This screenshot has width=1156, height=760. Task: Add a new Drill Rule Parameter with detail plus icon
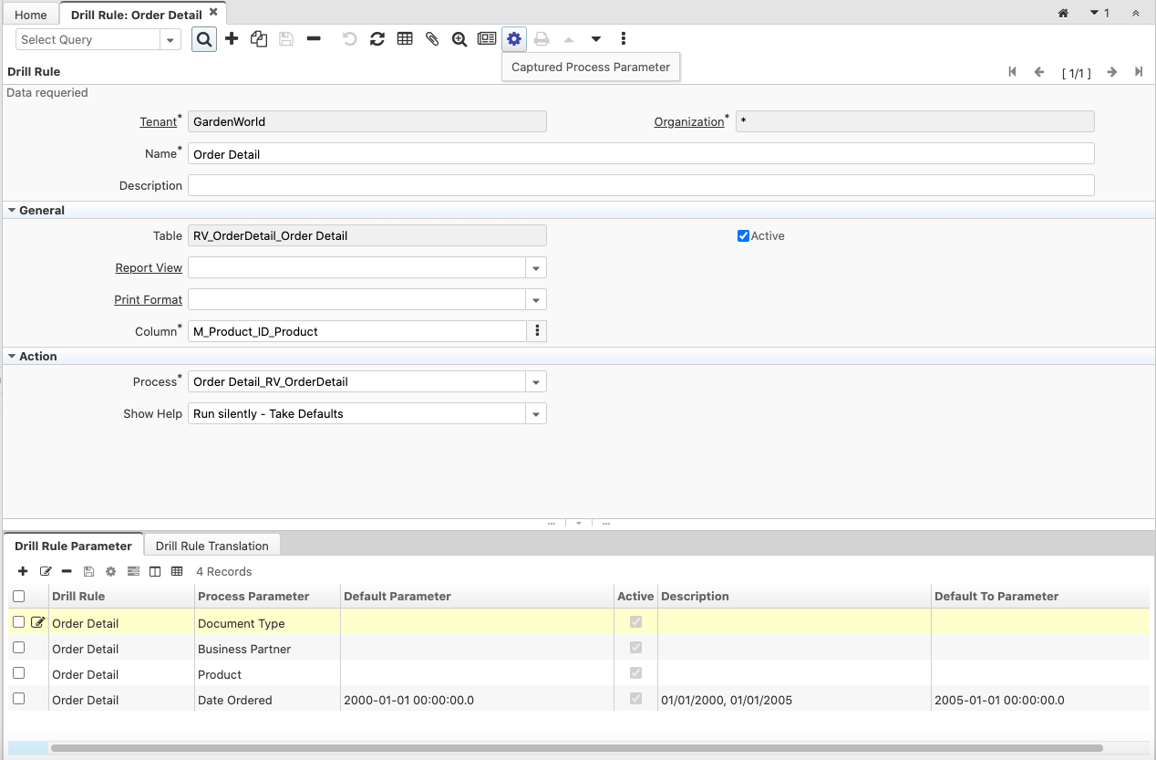pos(23,571)
